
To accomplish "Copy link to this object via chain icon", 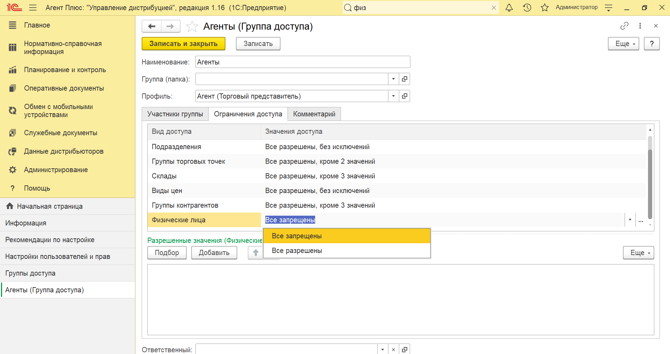I will (x=624, y=26).
